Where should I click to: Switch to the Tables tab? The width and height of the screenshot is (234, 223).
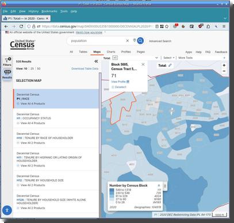pos(83,52)
